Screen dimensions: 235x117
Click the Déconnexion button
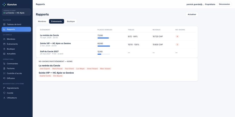[x=224, y=4]
